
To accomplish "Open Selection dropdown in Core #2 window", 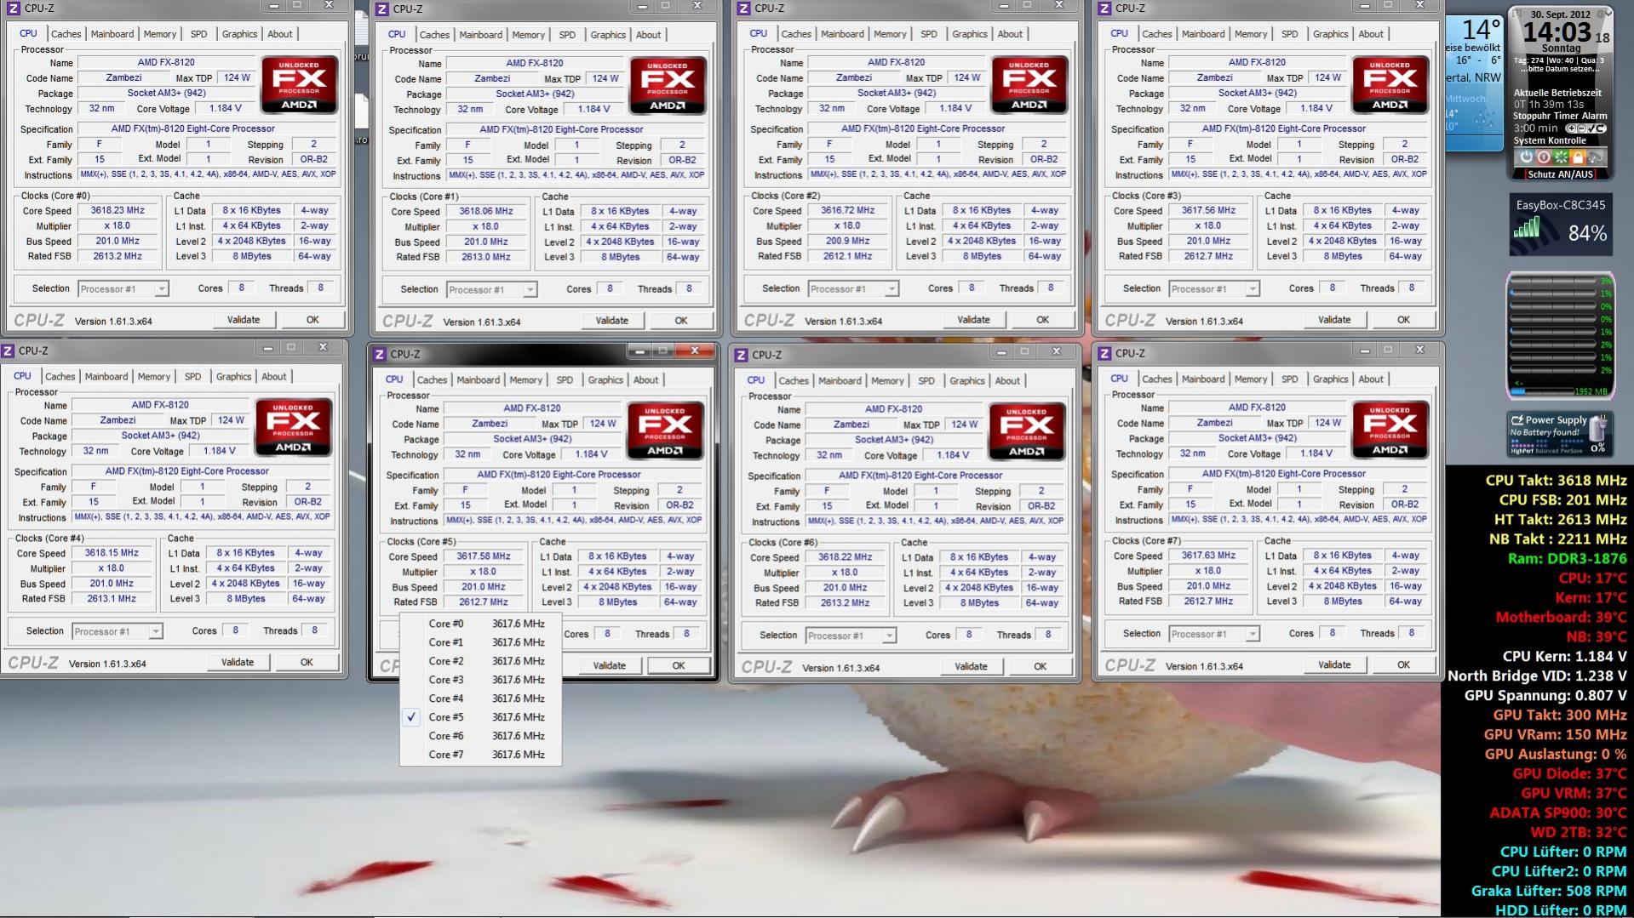I will coord(853,289).
